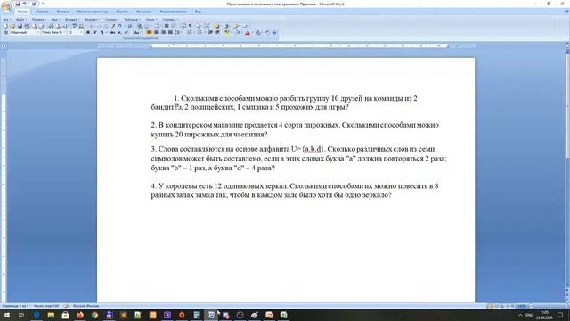Switch to the Главная ribbon tab
This screenshot has height=321, width=570.
click(x=42, y=12)
